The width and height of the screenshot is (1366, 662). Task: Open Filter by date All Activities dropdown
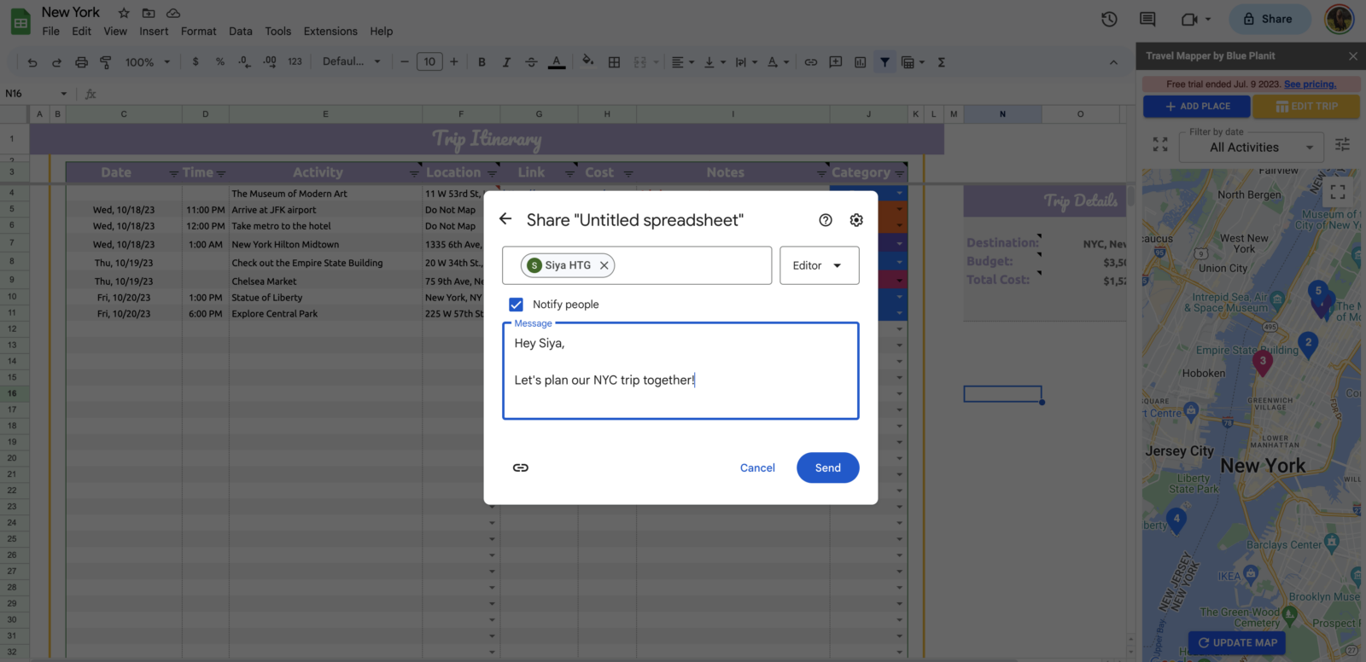click(x=1252, y=147)
